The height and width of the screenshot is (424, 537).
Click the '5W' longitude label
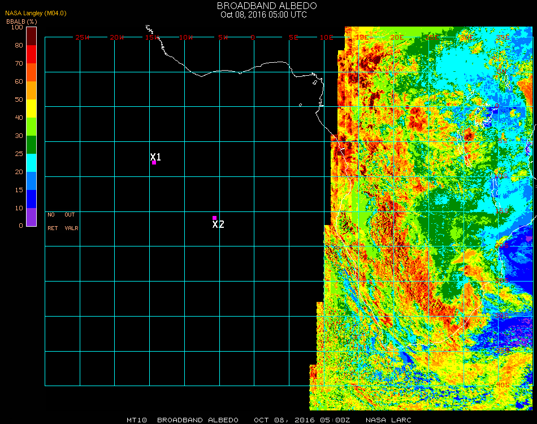[x=223, y=37]
